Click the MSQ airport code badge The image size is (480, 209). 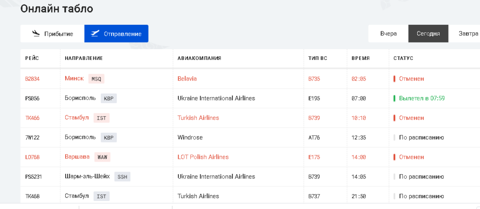[x=96, y=79]
